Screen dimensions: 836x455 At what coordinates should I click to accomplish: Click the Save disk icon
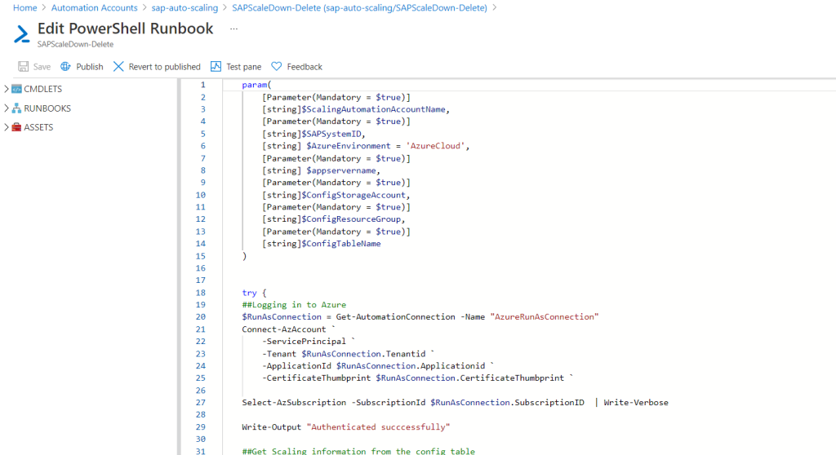[23, 67]
